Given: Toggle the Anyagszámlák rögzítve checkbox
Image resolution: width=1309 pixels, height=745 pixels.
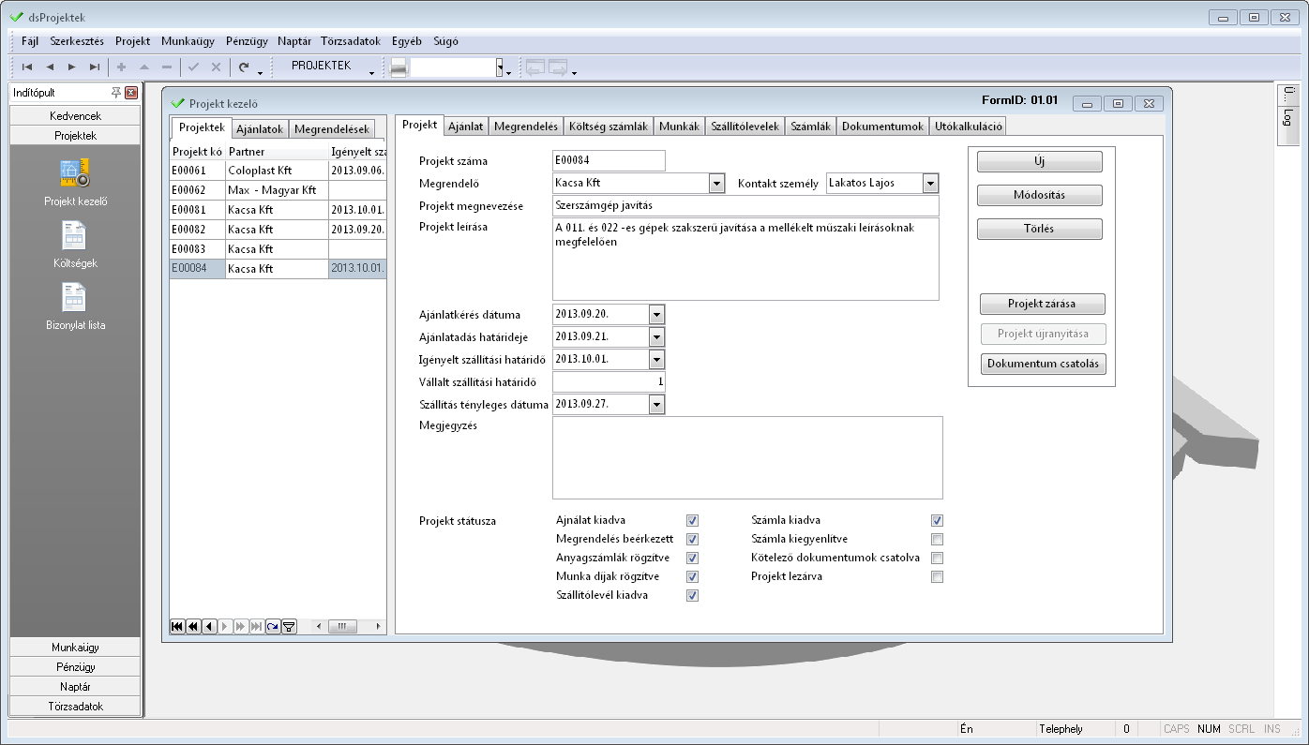Looking at the screenshot, I should click(x=693, y=558).
